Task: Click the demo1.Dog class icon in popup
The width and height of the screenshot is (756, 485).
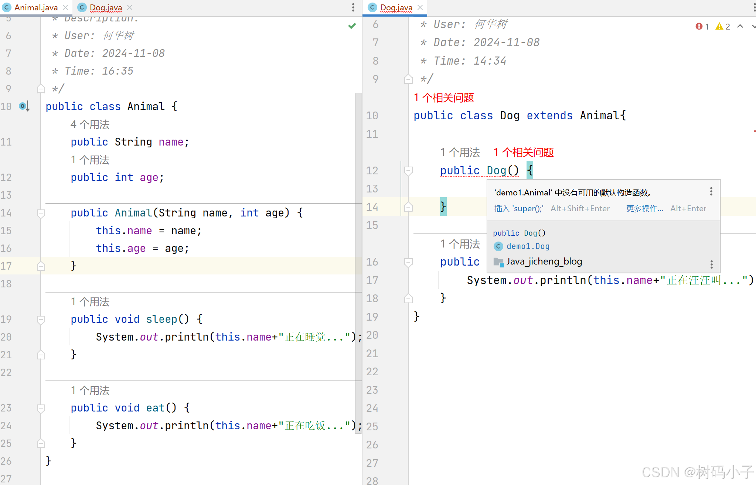Action: coord(498,246)
